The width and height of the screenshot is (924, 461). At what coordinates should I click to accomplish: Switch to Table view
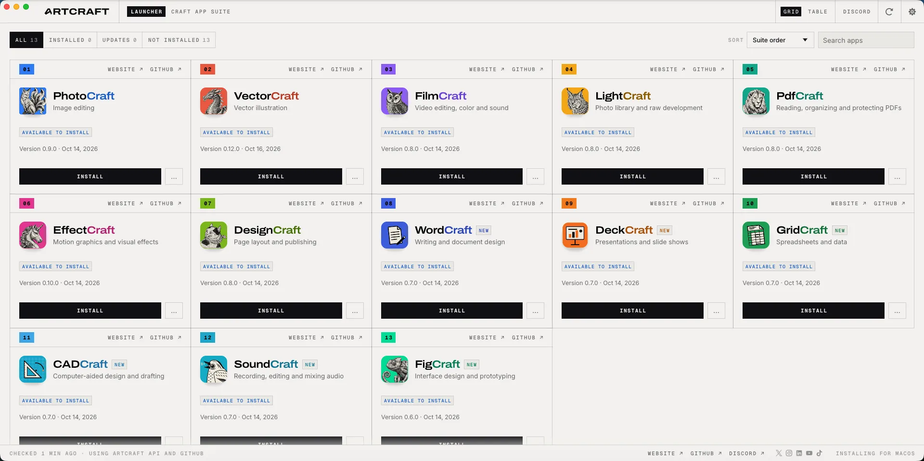pos(818,12)
